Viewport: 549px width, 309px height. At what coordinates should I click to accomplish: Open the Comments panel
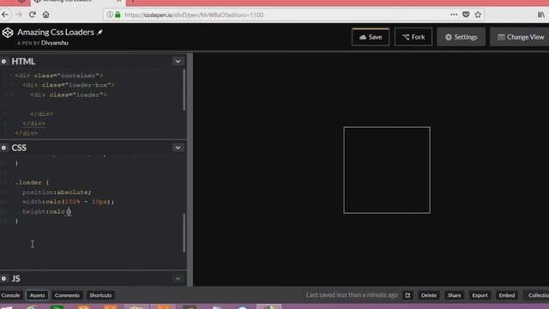[x=67, y=295]
